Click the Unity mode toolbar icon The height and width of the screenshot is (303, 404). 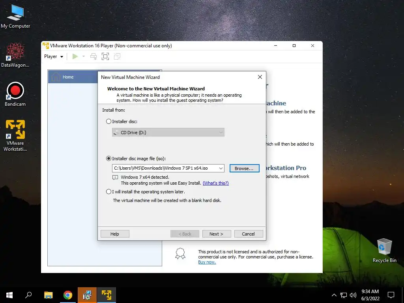click(x=117, y=56)
